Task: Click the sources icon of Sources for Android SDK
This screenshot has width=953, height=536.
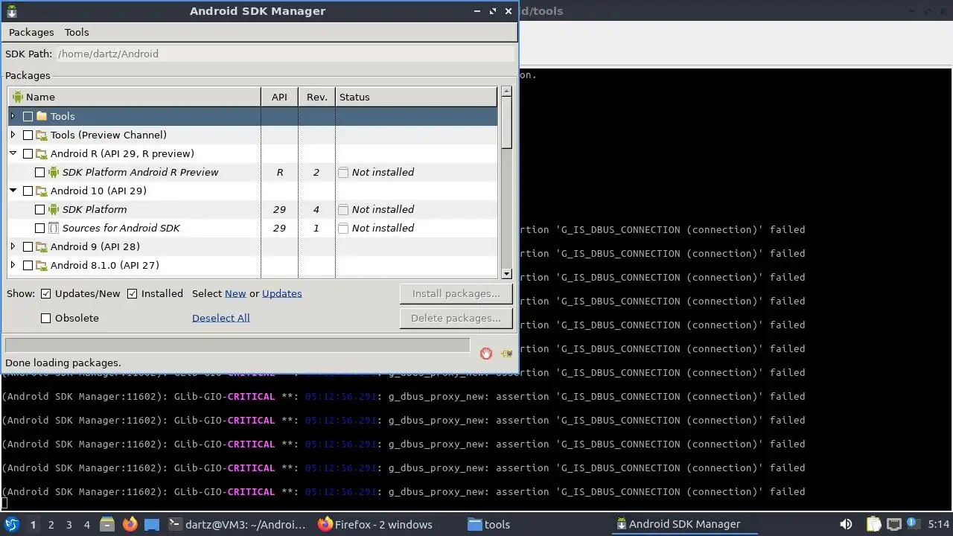Action: pyautogui.click(x=54, y=228)
